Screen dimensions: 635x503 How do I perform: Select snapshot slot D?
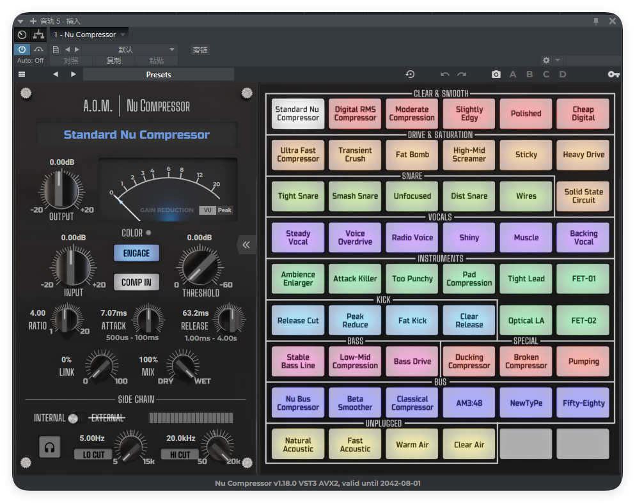563,74
